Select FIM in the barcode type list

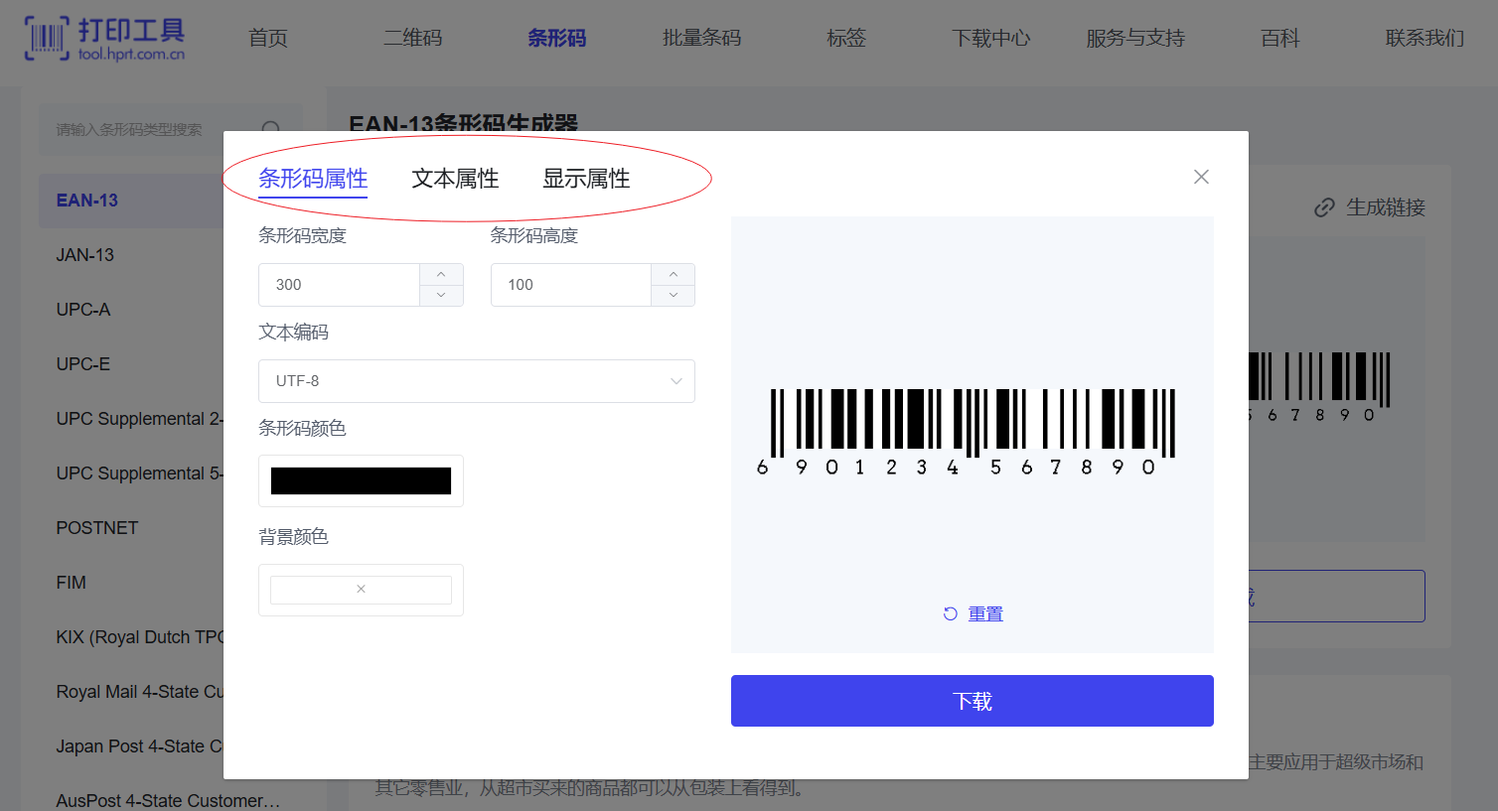click(x=72, y=583)
